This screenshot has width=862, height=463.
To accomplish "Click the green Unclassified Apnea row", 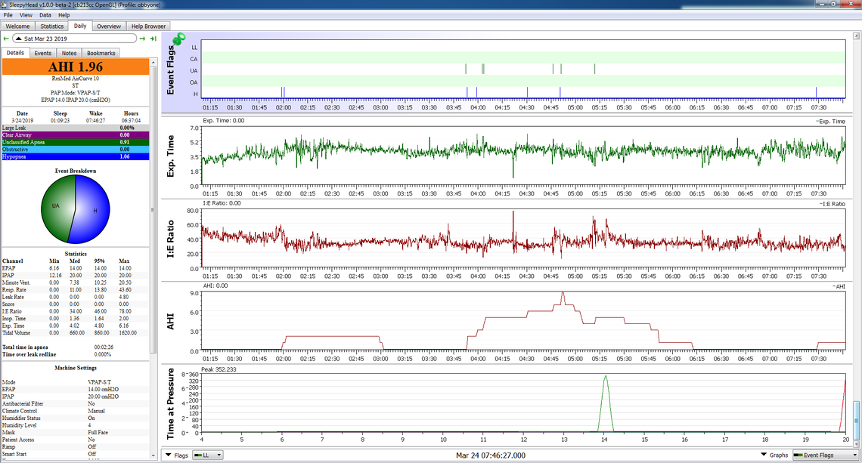I will coord(76,142).
